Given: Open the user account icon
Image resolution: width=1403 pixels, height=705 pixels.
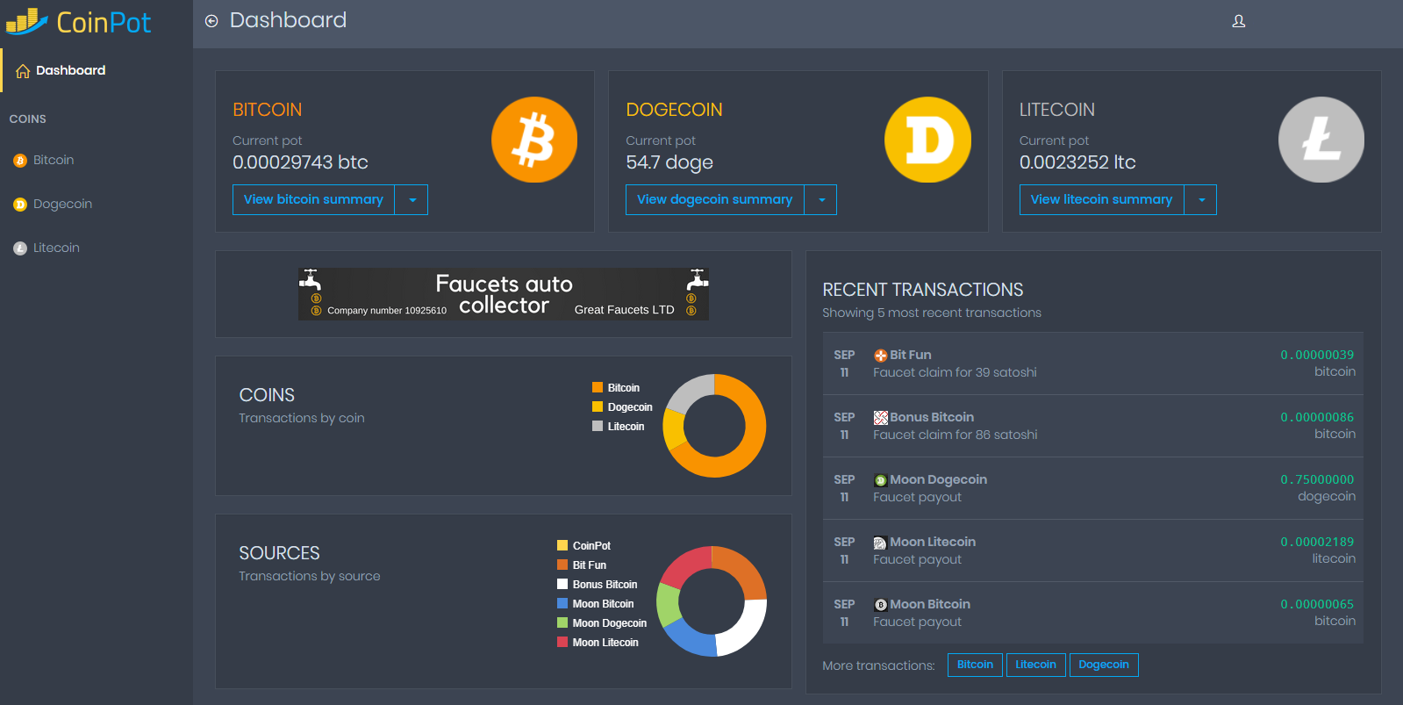Looking at the screenshot, I should (1239, 21).
